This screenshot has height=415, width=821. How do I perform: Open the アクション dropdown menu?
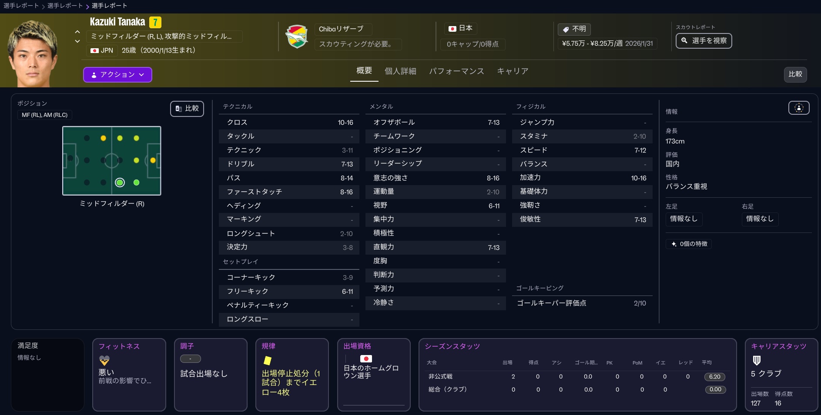click(117, 75)
